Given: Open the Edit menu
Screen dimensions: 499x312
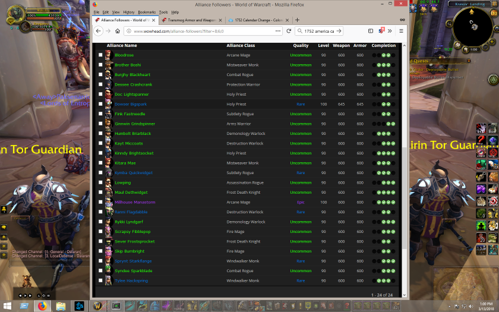Looking at the screenshot, I should click(x=106, y=12).
